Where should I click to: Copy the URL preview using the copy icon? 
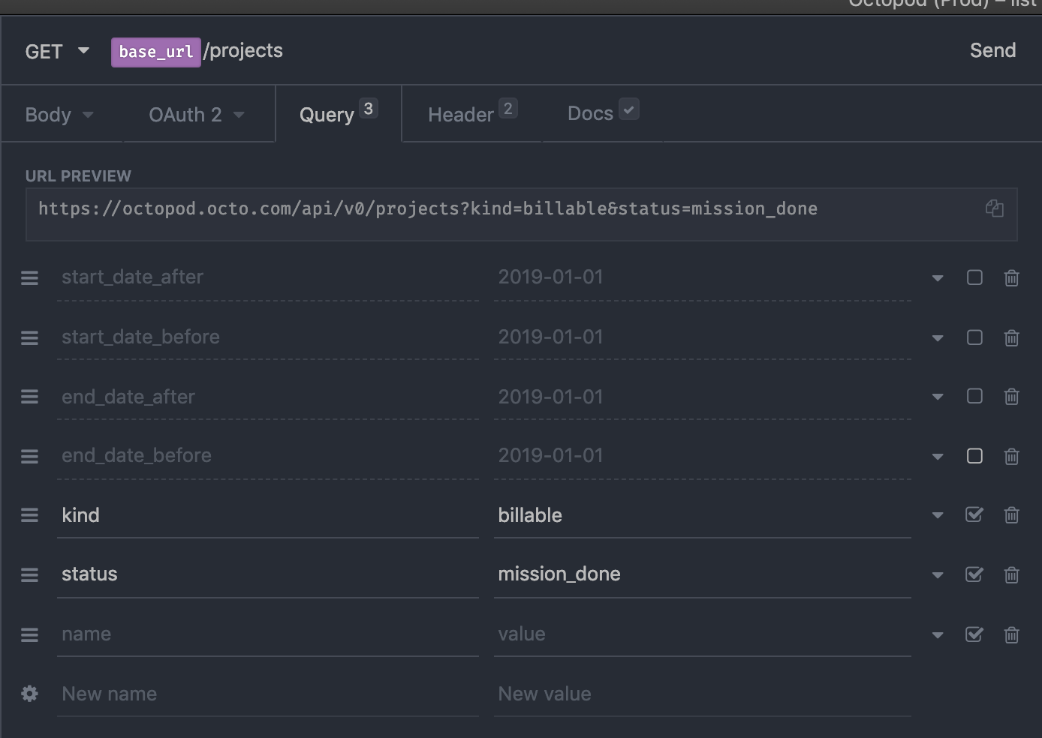coord(994,208)
